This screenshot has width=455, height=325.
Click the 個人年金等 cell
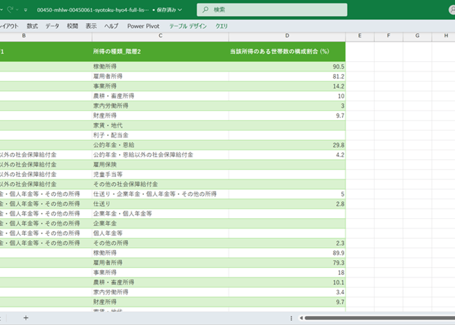(161, 233)
